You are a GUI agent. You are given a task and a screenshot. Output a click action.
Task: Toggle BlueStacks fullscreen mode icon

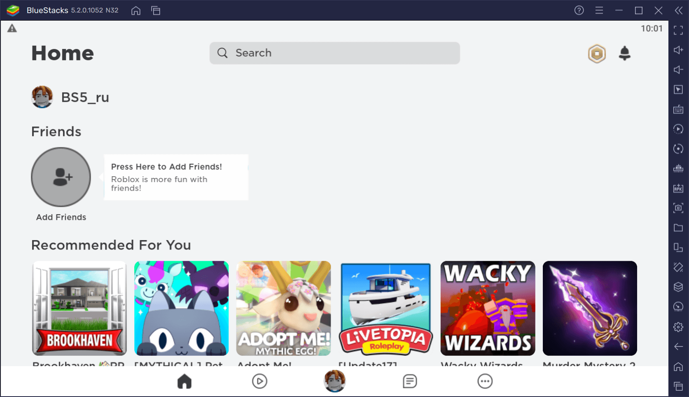(678, 30)
